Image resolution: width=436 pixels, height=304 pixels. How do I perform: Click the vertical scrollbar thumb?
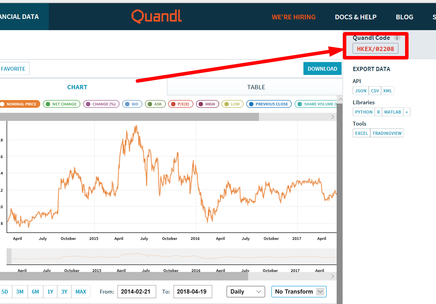(340, 204)
